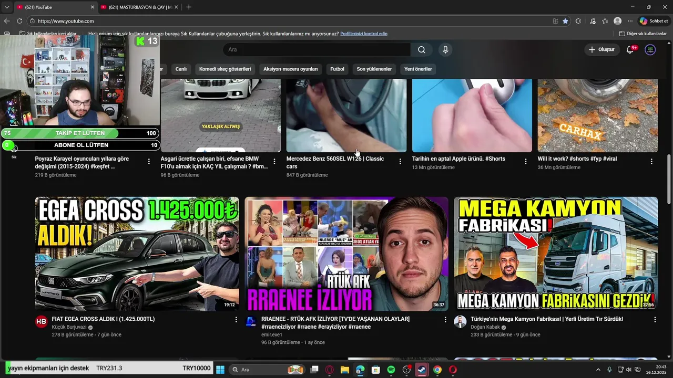Open Windows Start menu
This screenshot has height=378, width=673.
(x=220, y=370)
